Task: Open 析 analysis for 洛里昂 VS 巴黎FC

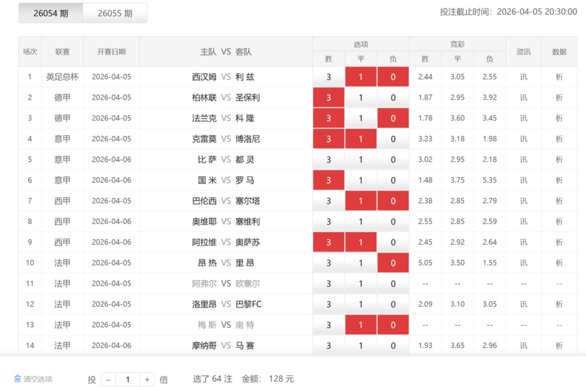Action: [559, 304]
